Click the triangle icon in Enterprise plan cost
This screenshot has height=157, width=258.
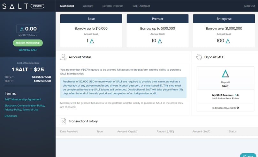point(228,41)
